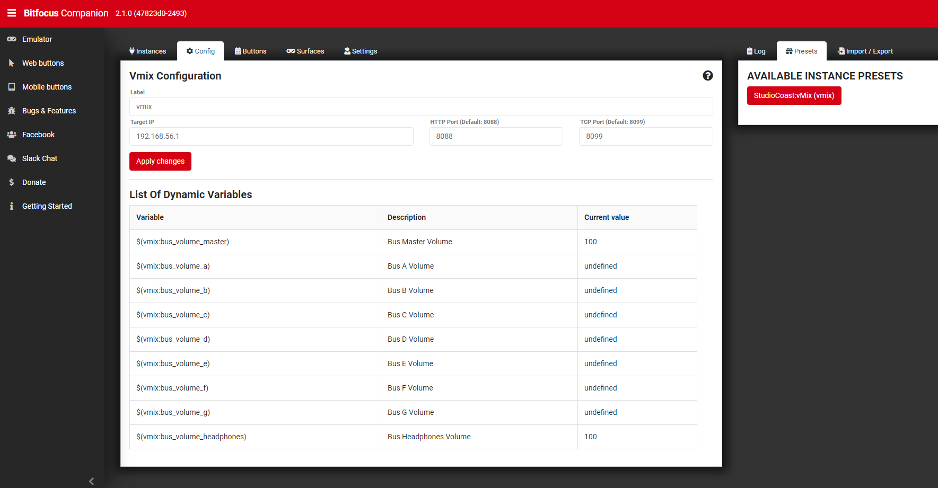Image resolution: width=938 pixels, height=488 pixels.
Task: Open the Surfaces tab
Action: (x=305, y=51)
